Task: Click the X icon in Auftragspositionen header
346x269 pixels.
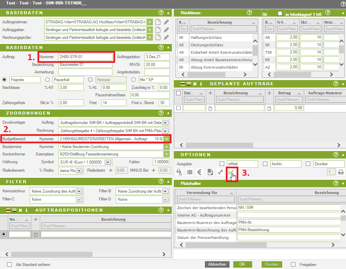Action: tap(20, 210)
